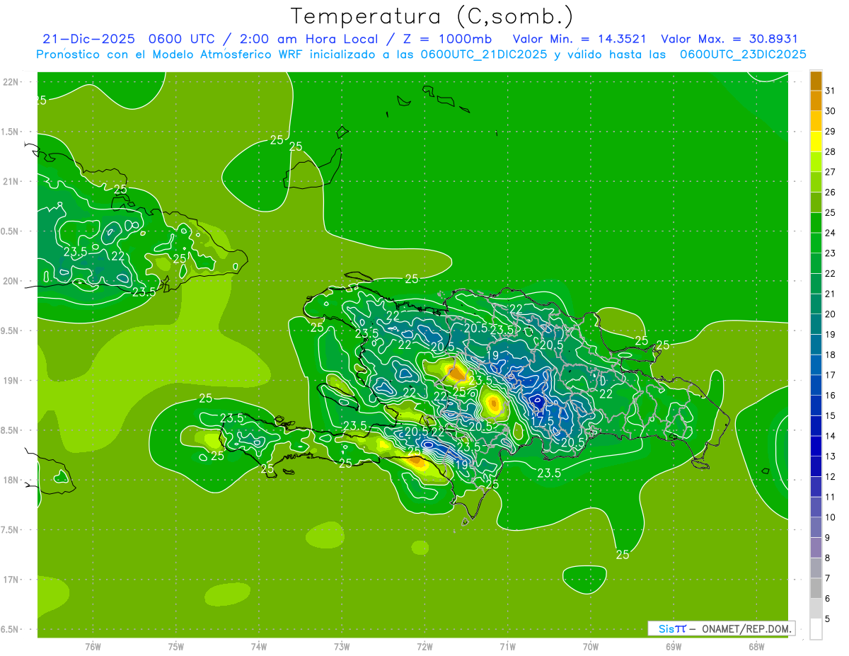
Task: Pick the green swatch between 23 and 24
Action: 816,243
